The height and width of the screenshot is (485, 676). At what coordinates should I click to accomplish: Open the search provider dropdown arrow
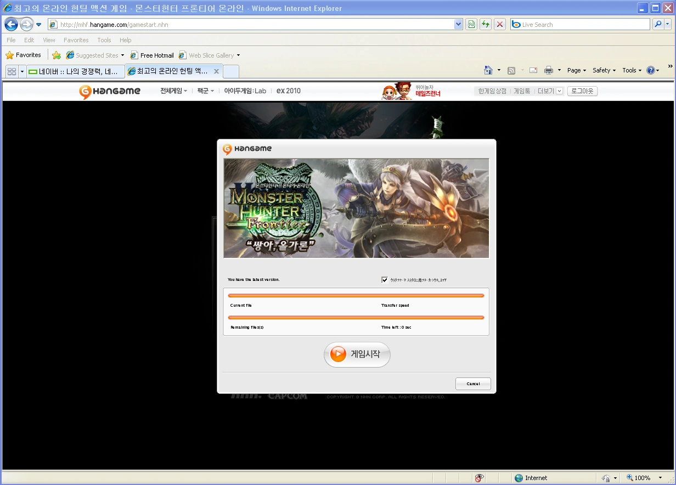(x=668, y=24)
